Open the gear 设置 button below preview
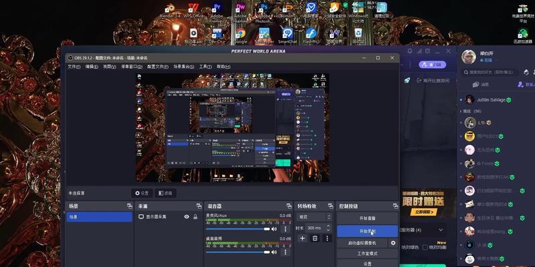Screen dimensions: 535x267 click(142, 193)
